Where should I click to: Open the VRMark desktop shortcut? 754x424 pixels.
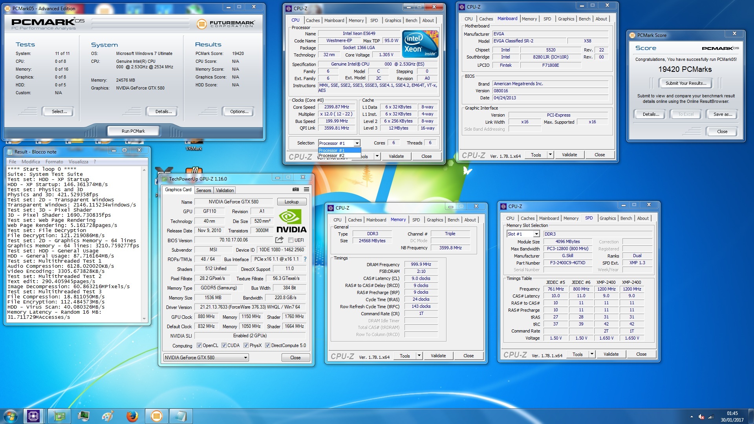194,146
